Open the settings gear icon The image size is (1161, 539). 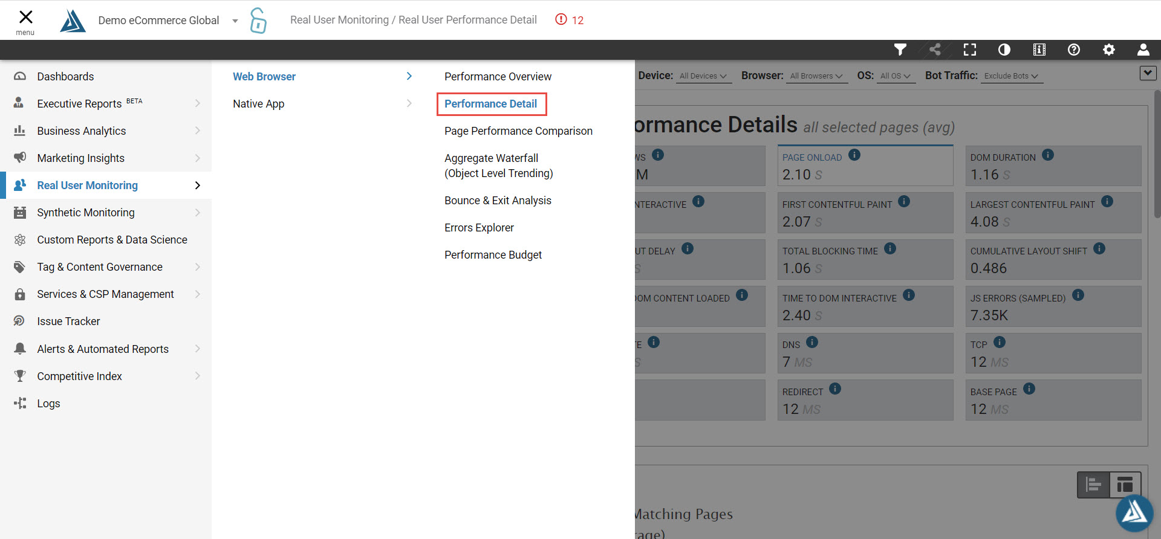pyautogui.click(x=1109, y=50)
